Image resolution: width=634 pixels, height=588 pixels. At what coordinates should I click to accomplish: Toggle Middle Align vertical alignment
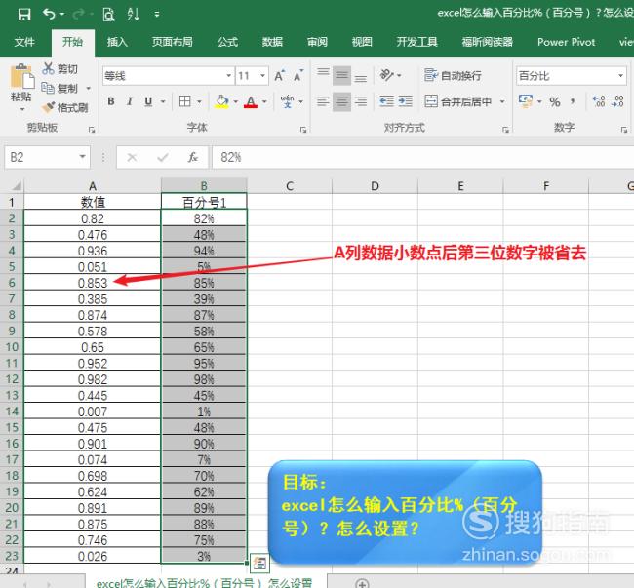341,75
